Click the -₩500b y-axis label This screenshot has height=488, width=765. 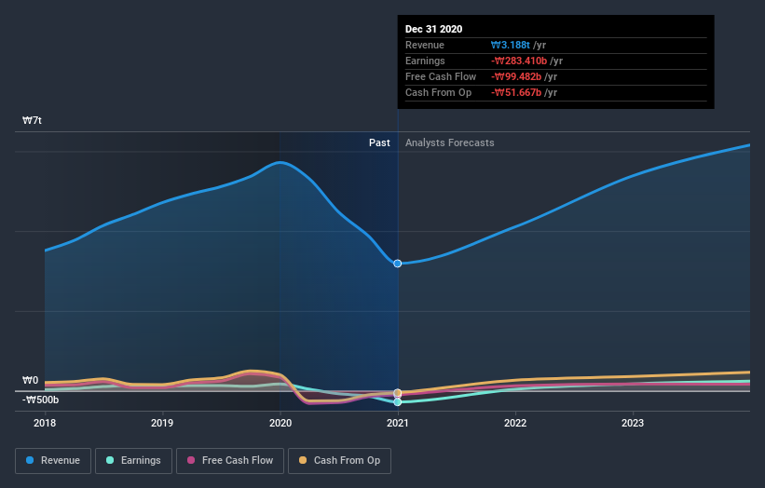(x=40, y=400)
